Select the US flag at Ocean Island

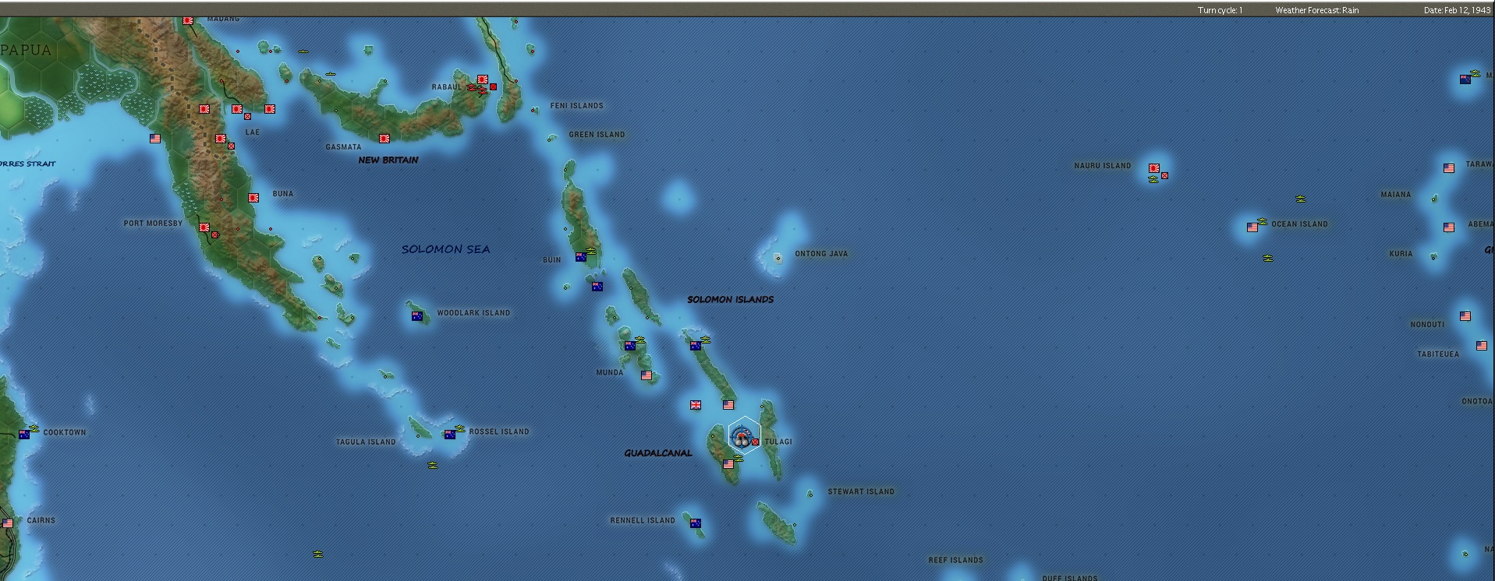click(x=1252, y=227)
